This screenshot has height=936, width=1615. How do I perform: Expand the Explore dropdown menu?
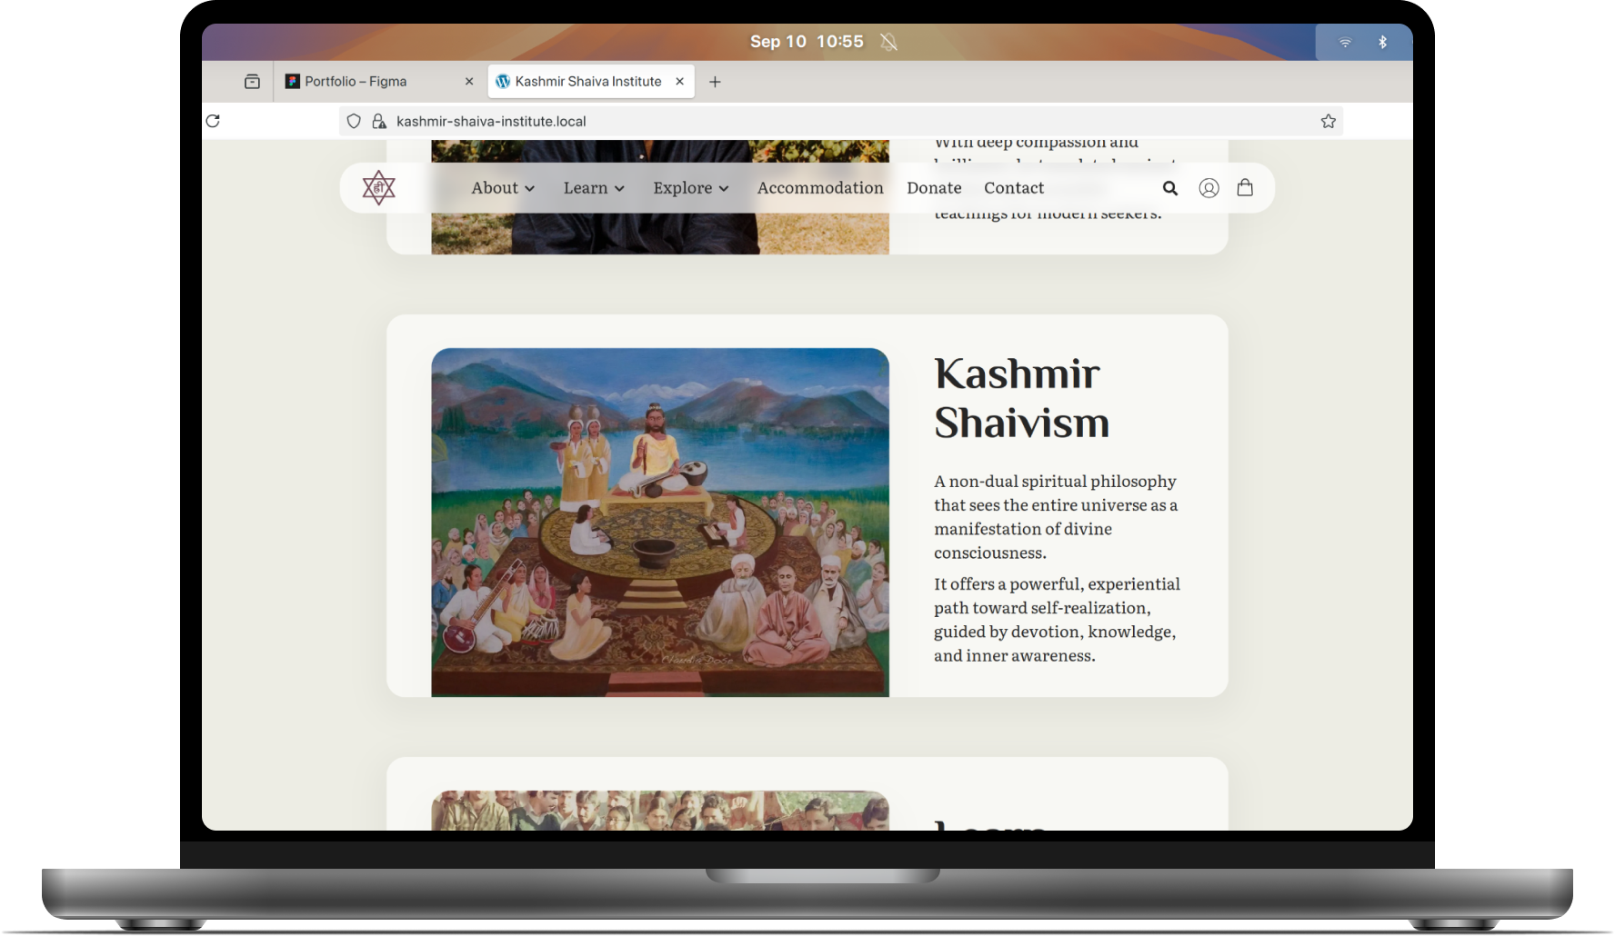coord(690,188)
